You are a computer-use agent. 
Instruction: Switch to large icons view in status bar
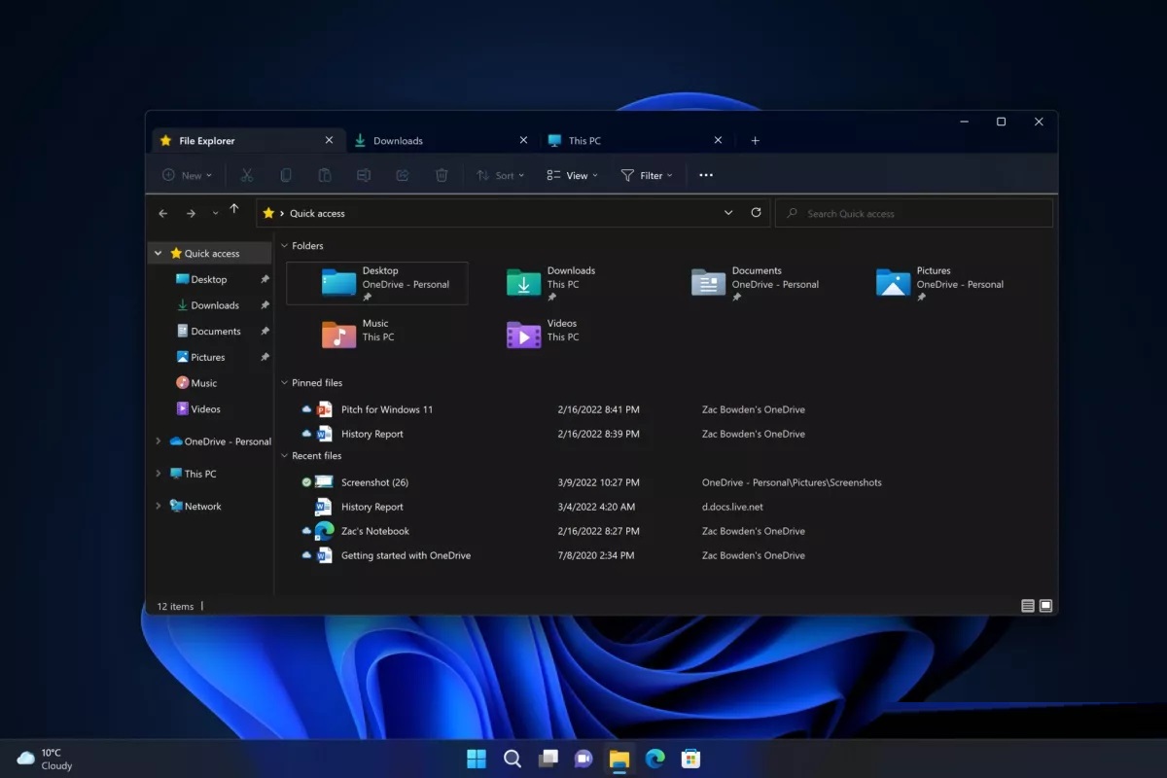pyautogui.click(x=1046, y=606)
